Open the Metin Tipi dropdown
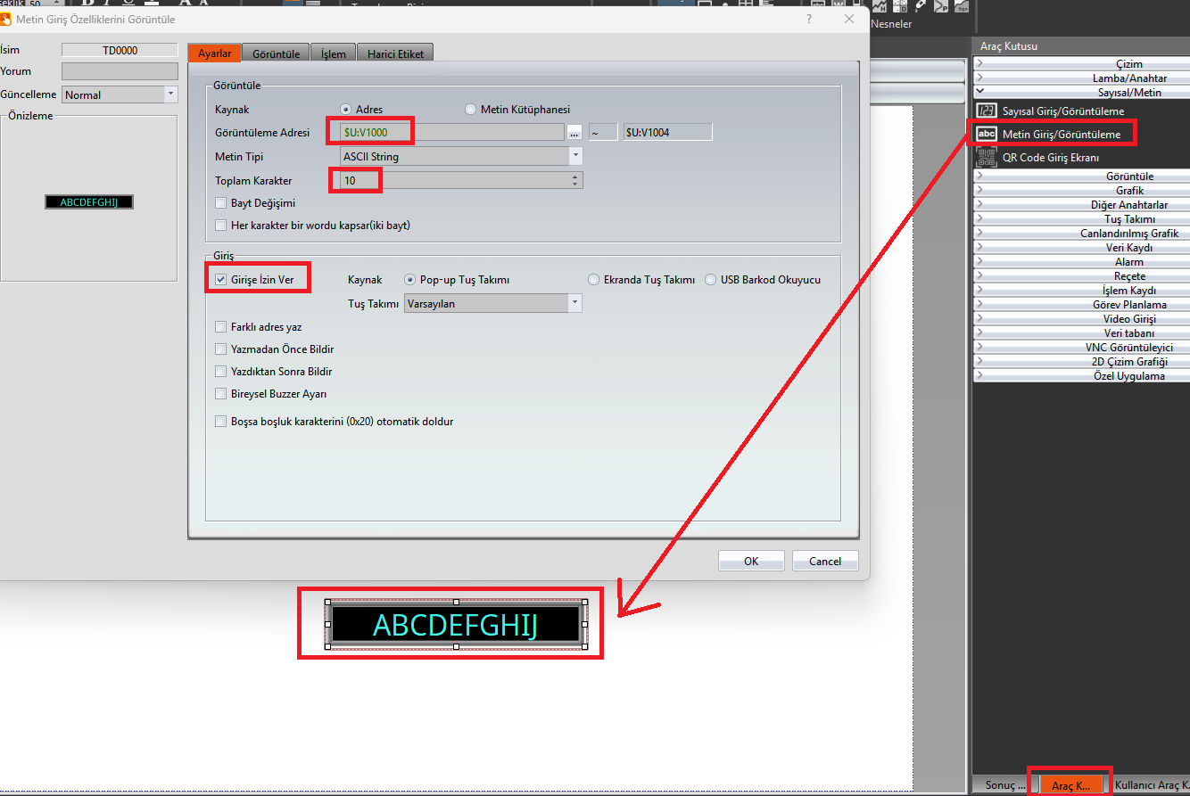 click(x=575, y=156)
